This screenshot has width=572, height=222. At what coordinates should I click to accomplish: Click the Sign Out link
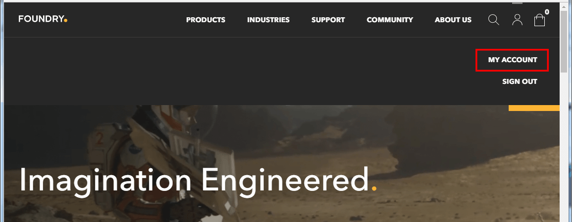click(x=520, y=81)
